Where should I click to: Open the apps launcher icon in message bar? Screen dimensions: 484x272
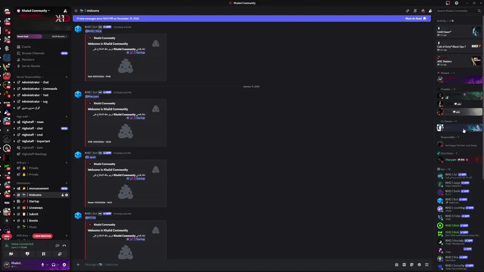(427, 264)
